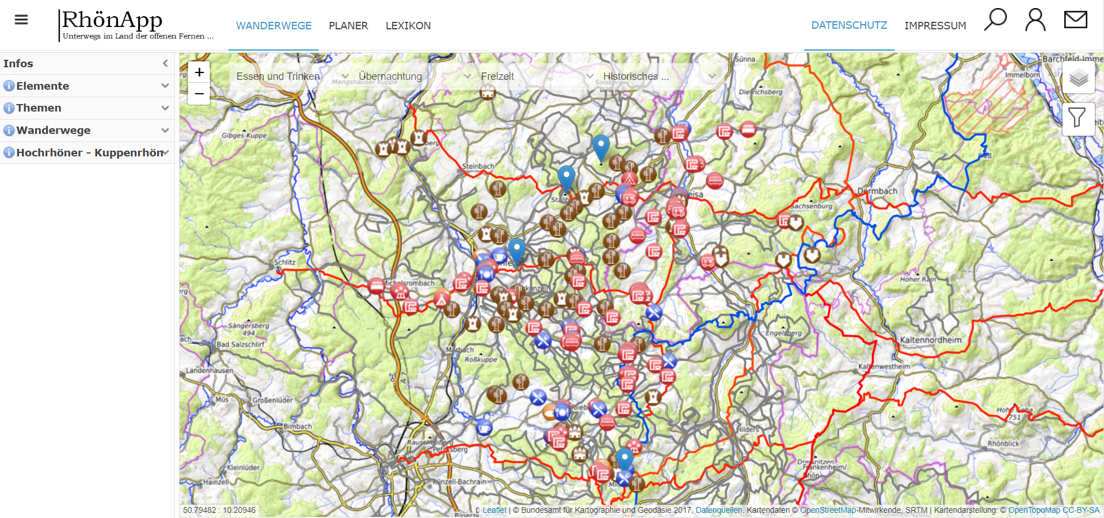Click the red marker near Schlitz road
Screen dimensions: 1104x518
(376, 286)
